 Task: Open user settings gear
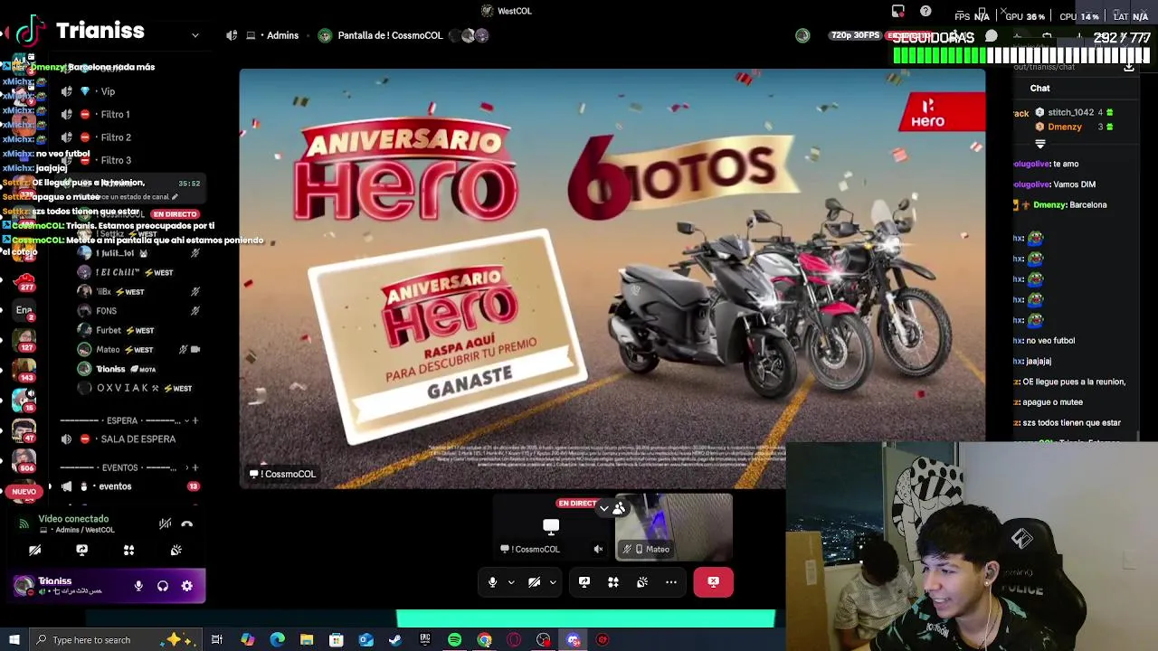[x=186, y=586]
